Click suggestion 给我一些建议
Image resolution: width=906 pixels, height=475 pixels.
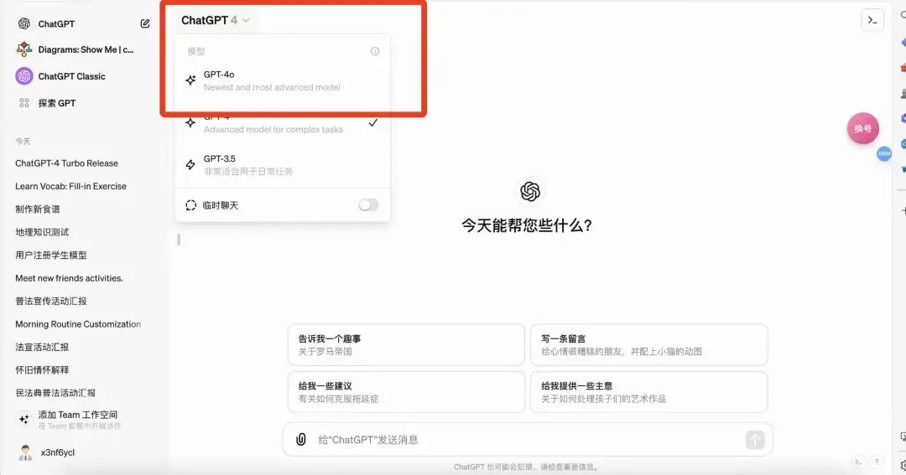click(x=406, y=392)
